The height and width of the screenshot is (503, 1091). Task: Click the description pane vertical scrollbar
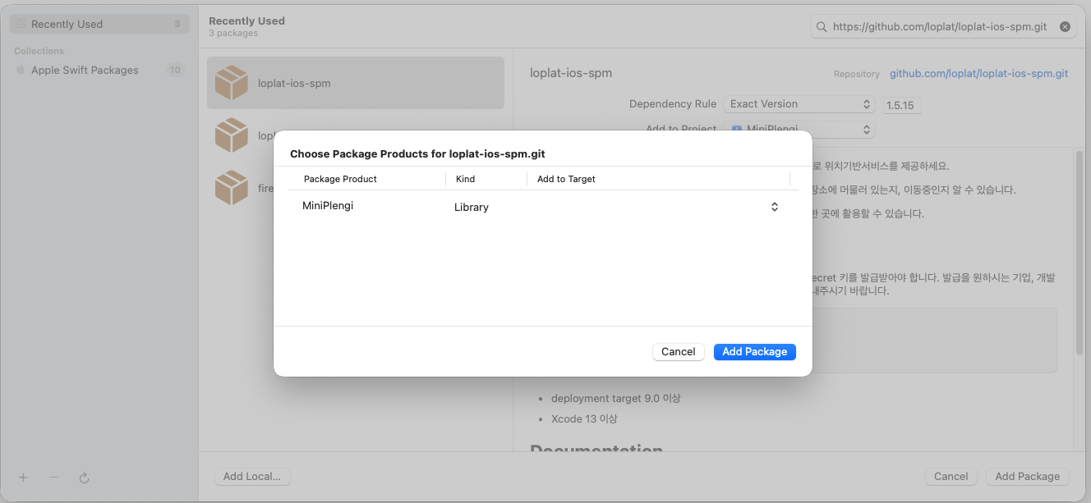[1079, 254]
